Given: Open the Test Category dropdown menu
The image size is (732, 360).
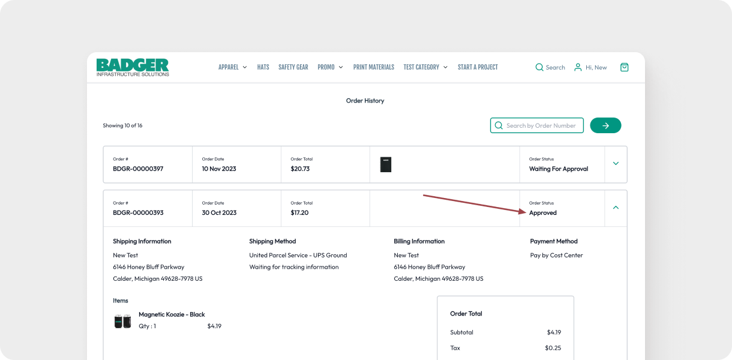Looking at the screenshot, I should pyautogui.click(x=425, y=67).
